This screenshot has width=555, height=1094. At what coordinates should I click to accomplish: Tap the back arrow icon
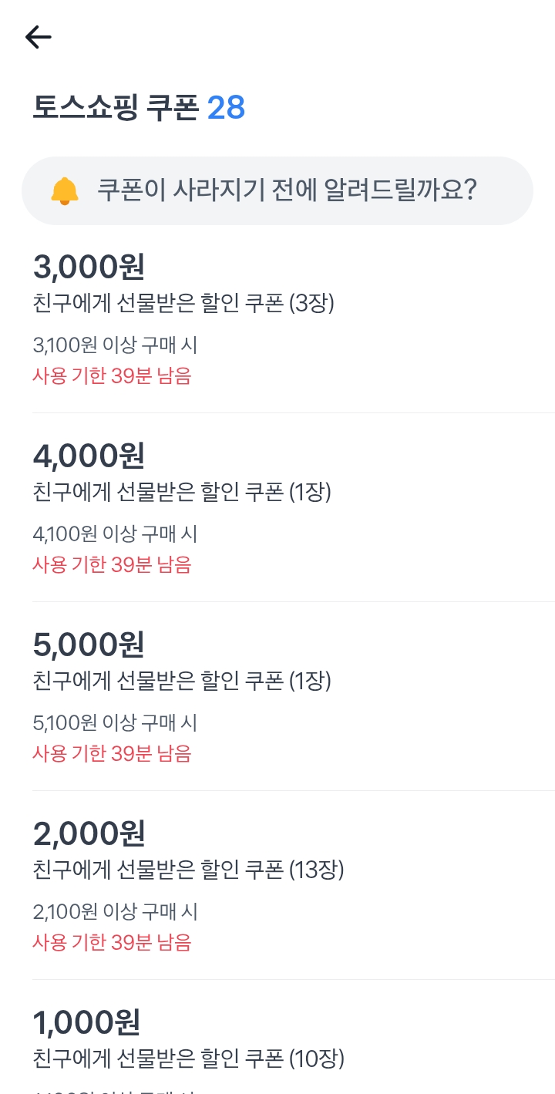38,37
